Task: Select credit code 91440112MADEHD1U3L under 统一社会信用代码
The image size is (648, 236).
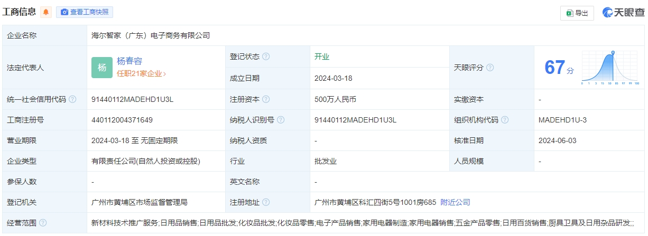Action: coord(133,99)
